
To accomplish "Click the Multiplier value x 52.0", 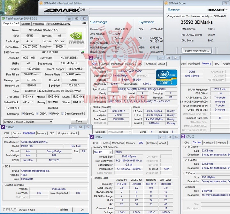I will pos(118,115).
